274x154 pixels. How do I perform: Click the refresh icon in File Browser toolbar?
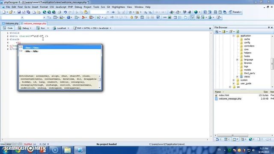[238, 32]
